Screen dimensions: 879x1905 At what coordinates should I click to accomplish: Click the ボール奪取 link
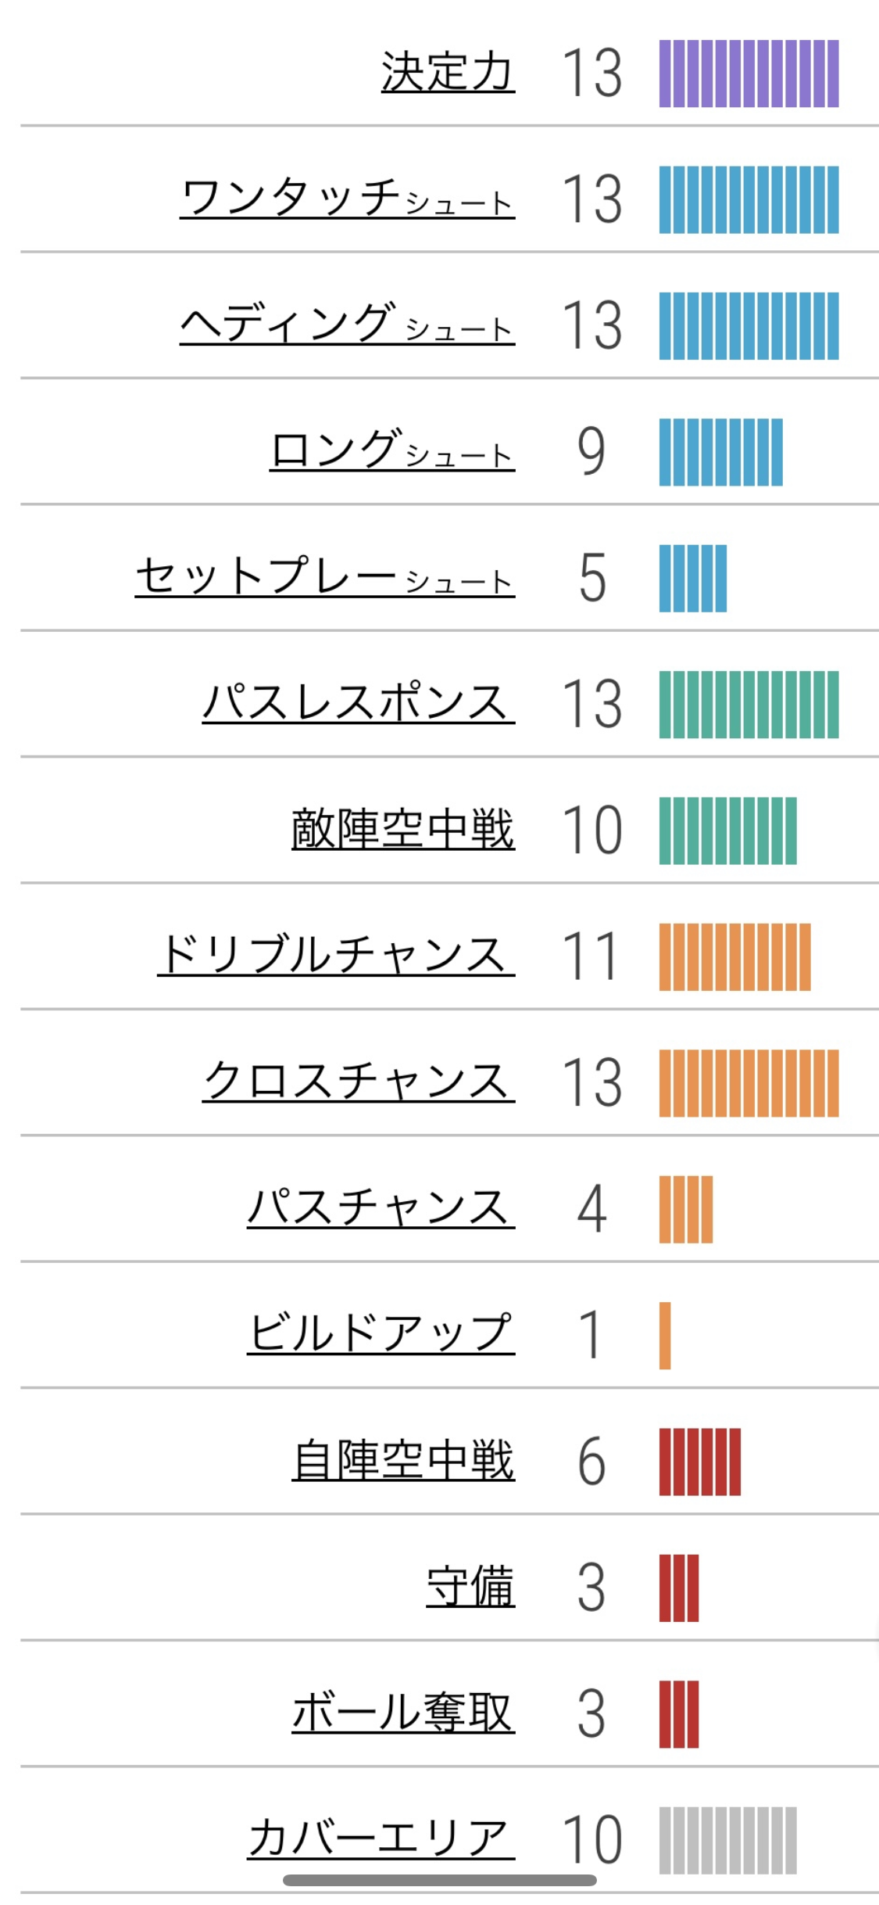[x=403, y=1713]
